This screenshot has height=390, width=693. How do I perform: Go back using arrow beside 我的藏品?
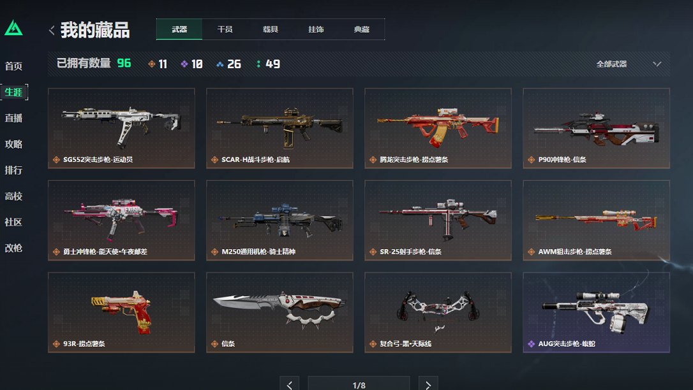[x=52, y=30]
